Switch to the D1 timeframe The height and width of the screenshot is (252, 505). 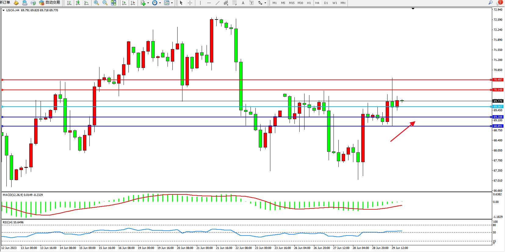(x=326, y=3)
